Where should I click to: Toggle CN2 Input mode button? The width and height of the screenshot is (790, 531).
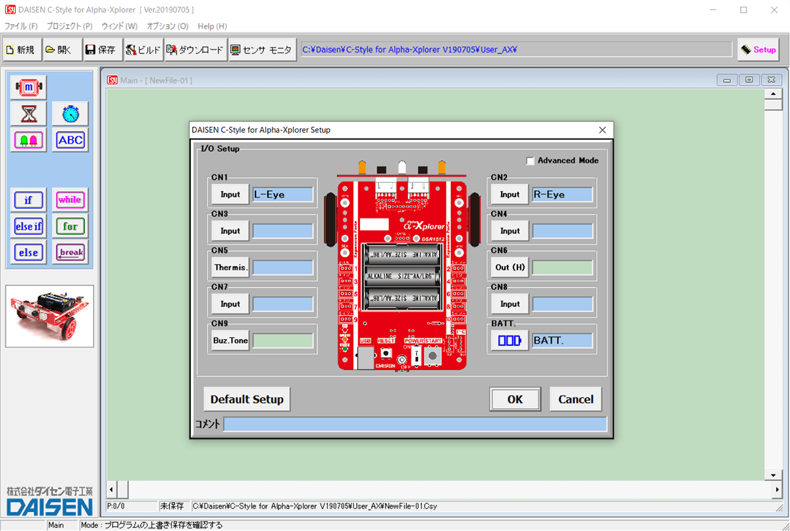pos(510,195)
